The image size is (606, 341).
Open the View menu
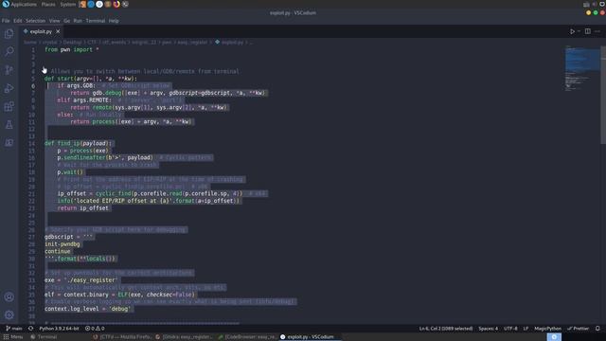pyautogui.click(x=55, y=21)
